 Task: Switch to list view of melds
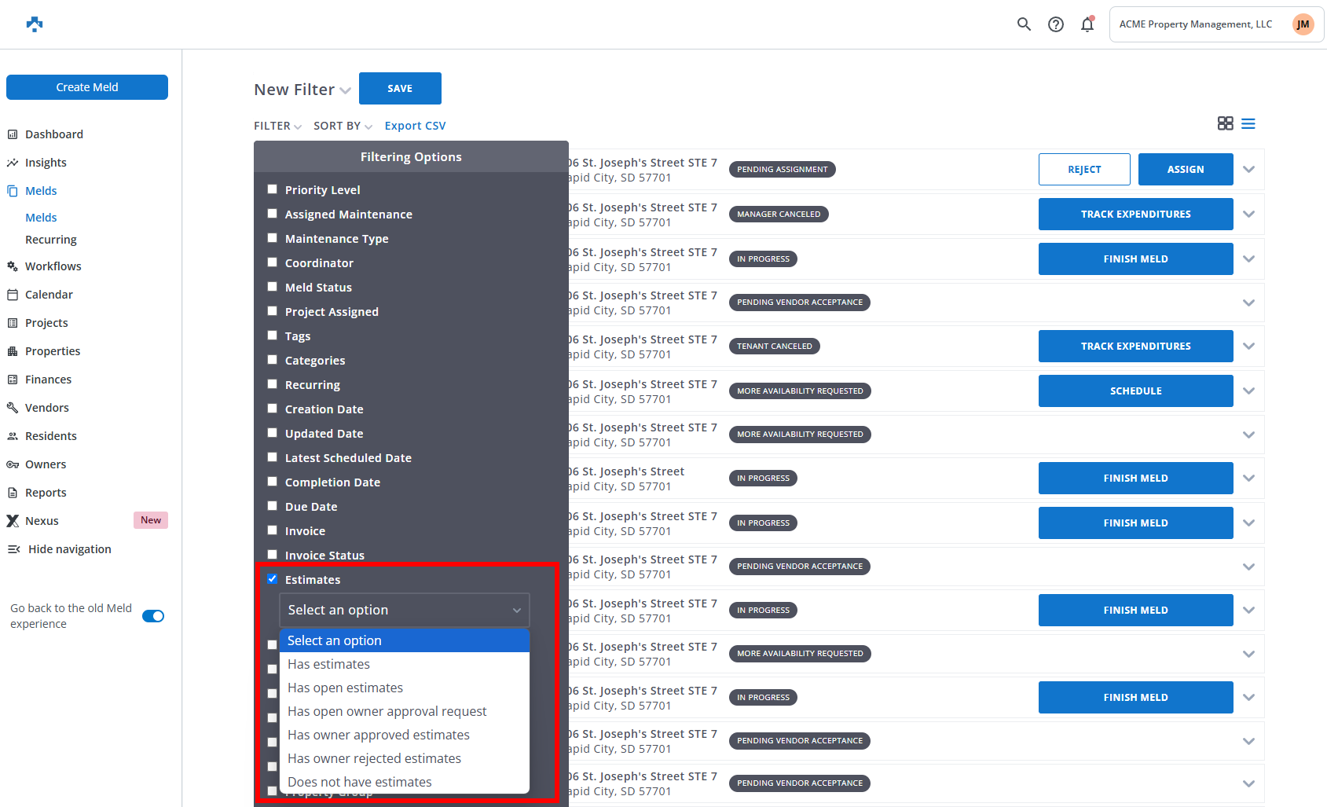coord(1248,123)
